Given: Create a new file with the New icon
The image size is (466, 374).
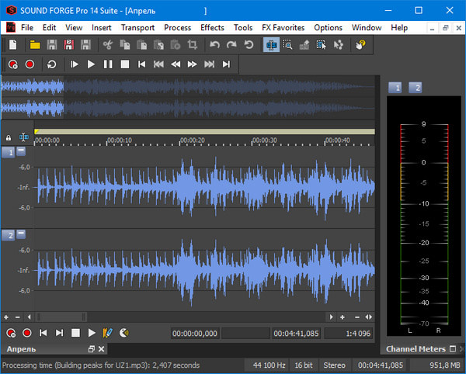Looking at the screenshot, I should 13,45.
